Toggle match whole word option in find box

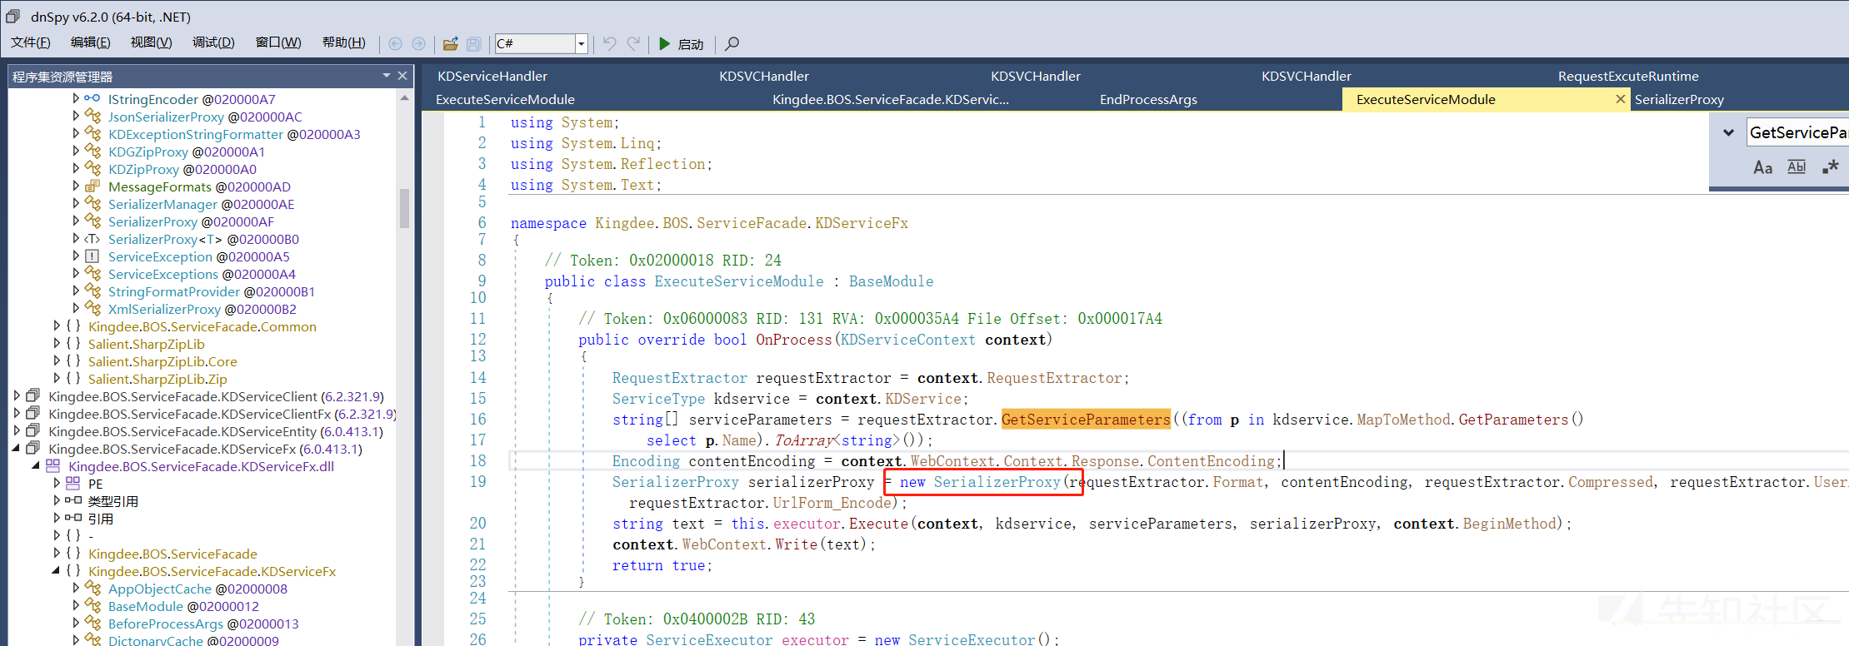(1797, 167)
